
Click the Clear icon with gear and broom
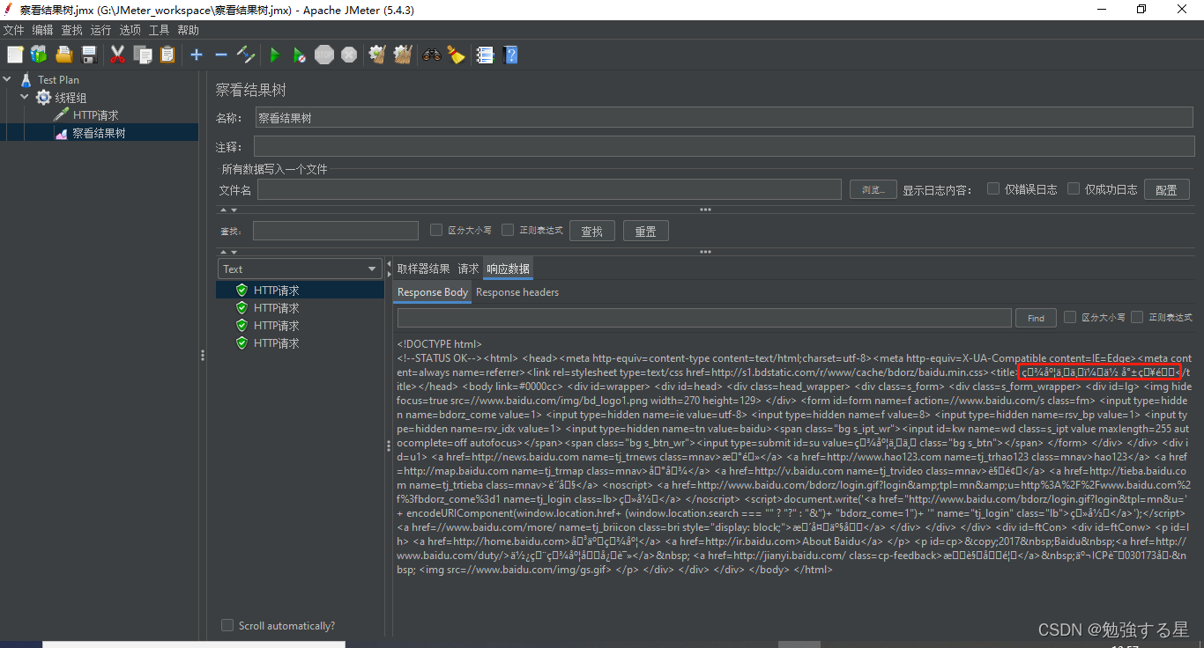pos(378,55)
